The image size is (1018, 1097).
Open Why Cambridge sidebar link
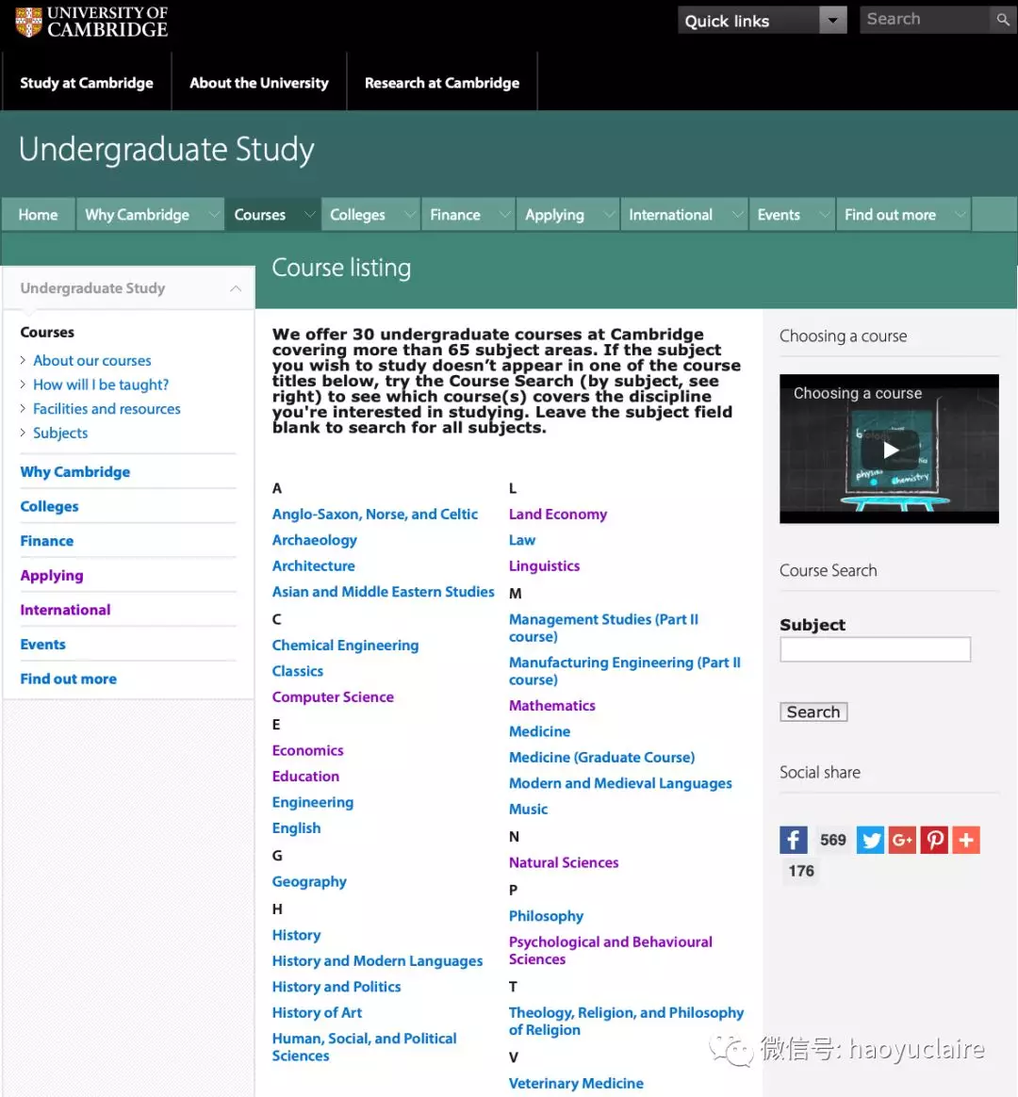click(x=74, y=471)
